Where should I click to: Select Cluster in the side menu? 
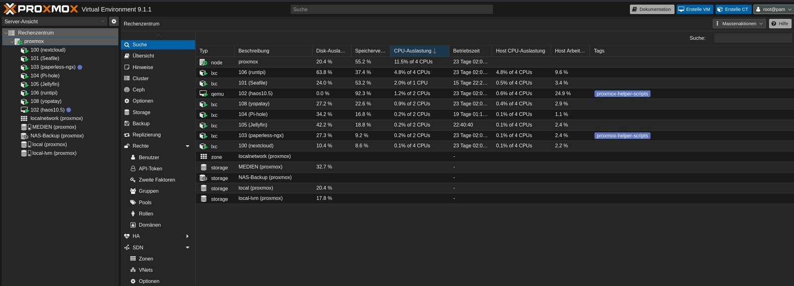pyautogui.click(x=140, y=78)
